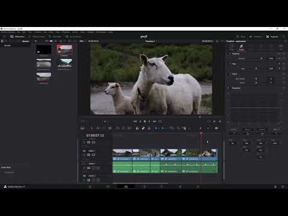Open the Effects Library panel
Image resolution: width=288 pixels, height=216 pixels.
(37, 37)
